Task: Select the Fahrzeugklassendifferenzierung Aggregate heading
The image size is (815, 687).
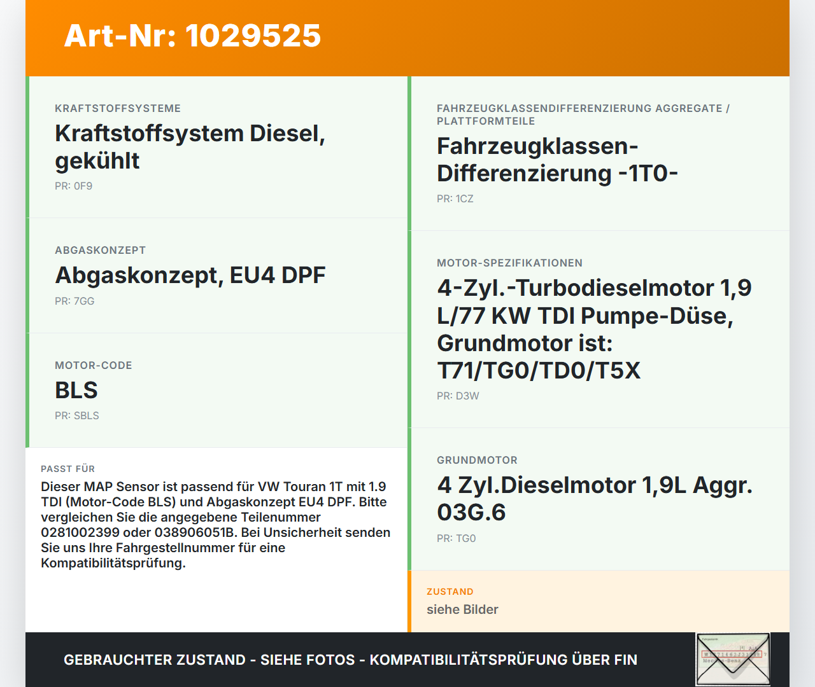Action: [x=583, y=114]
